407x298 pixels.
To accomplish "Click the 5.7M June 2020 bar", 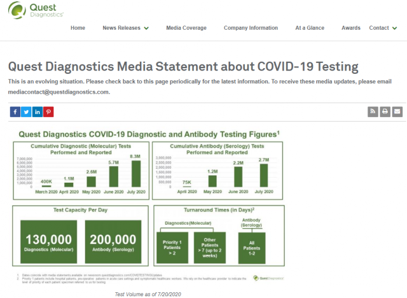I will coord(114,177).
